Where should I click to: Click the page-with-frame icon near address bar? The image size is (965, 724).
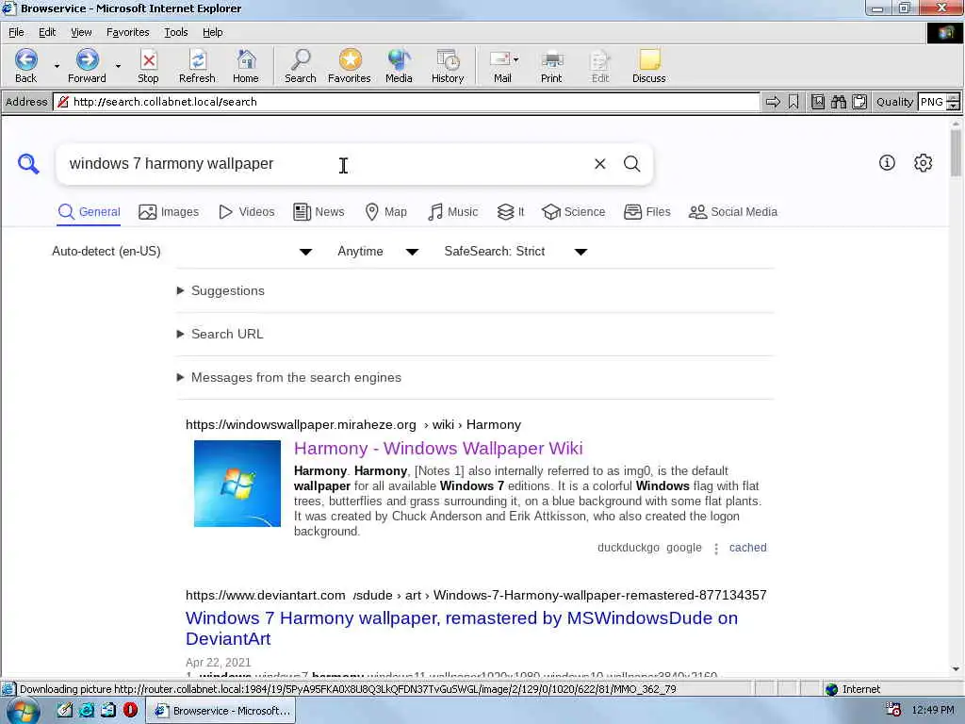[817, 102]
